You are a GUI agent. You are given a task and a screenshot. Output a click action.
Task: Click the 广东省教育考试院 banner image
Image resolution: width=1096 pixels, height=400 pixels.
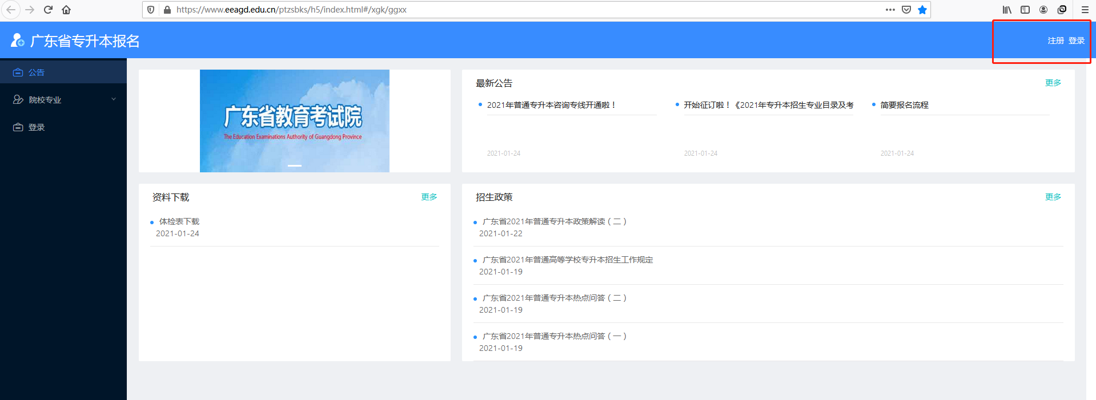pyautogui.click(x=295, y=121)
